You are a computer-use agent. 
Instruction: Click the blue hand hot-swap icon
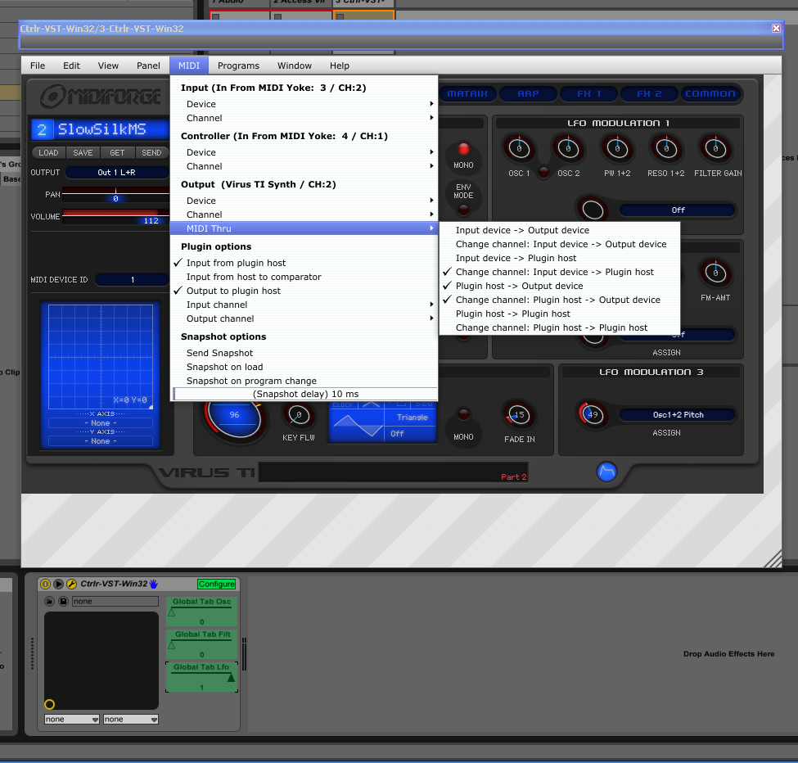[x=153, y=584]
